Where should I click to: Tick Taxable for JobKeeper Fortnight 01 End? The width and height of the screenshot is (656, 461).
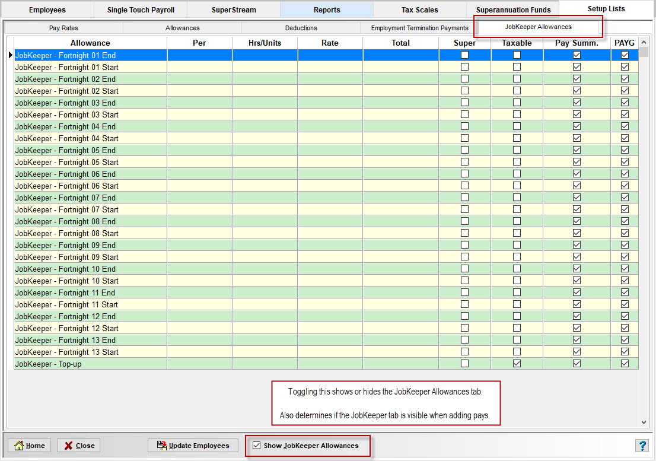(517, 55)
